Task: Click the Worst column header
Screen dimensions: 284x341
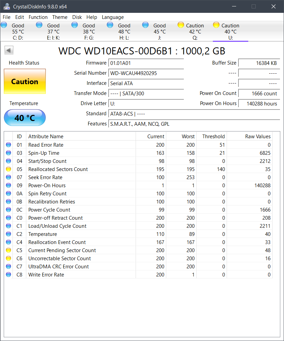Action: [x=181, y=136]
